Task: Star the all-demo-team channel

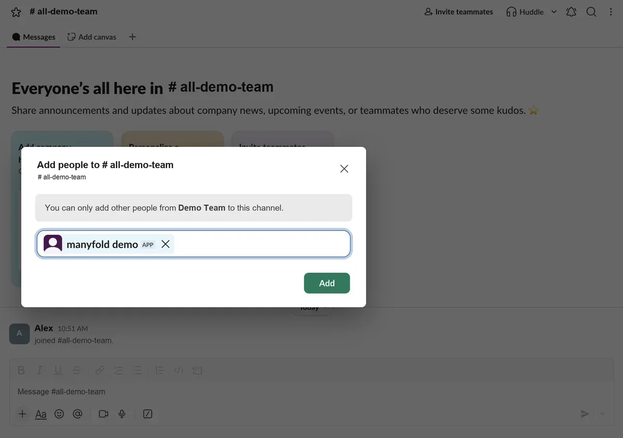Action: 16,12
